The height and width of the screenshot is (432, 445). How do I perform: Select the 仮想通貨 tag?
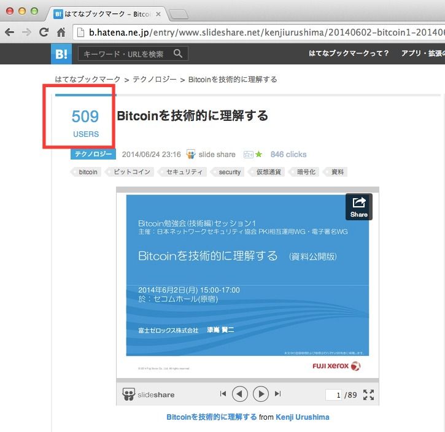(267, 172)
